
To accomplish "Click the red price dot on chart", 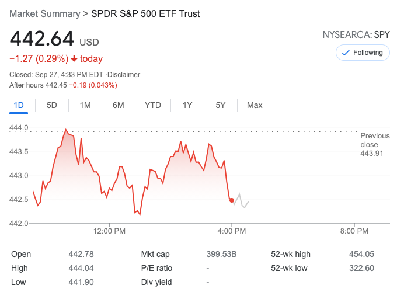I will click(x=232, y=200).
